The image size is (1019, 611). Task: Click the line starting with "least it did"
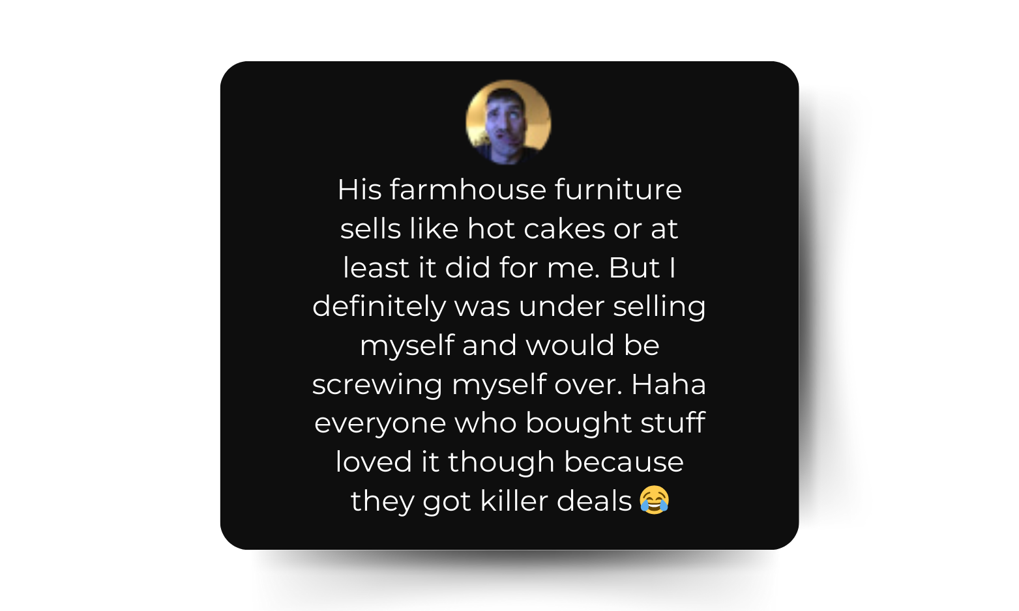(x=509, y=268)
